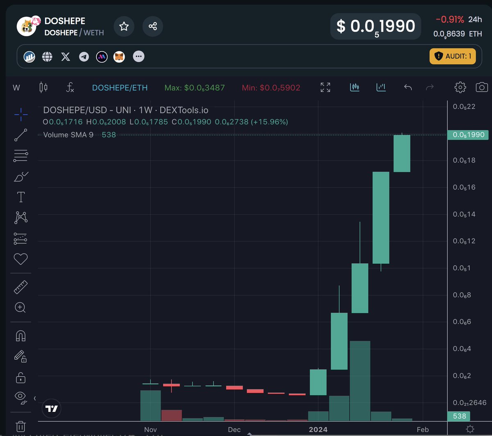This screenshot has width=492, height=436.
Task: Click the 2024 time axis label
Action: click(318, 429)
